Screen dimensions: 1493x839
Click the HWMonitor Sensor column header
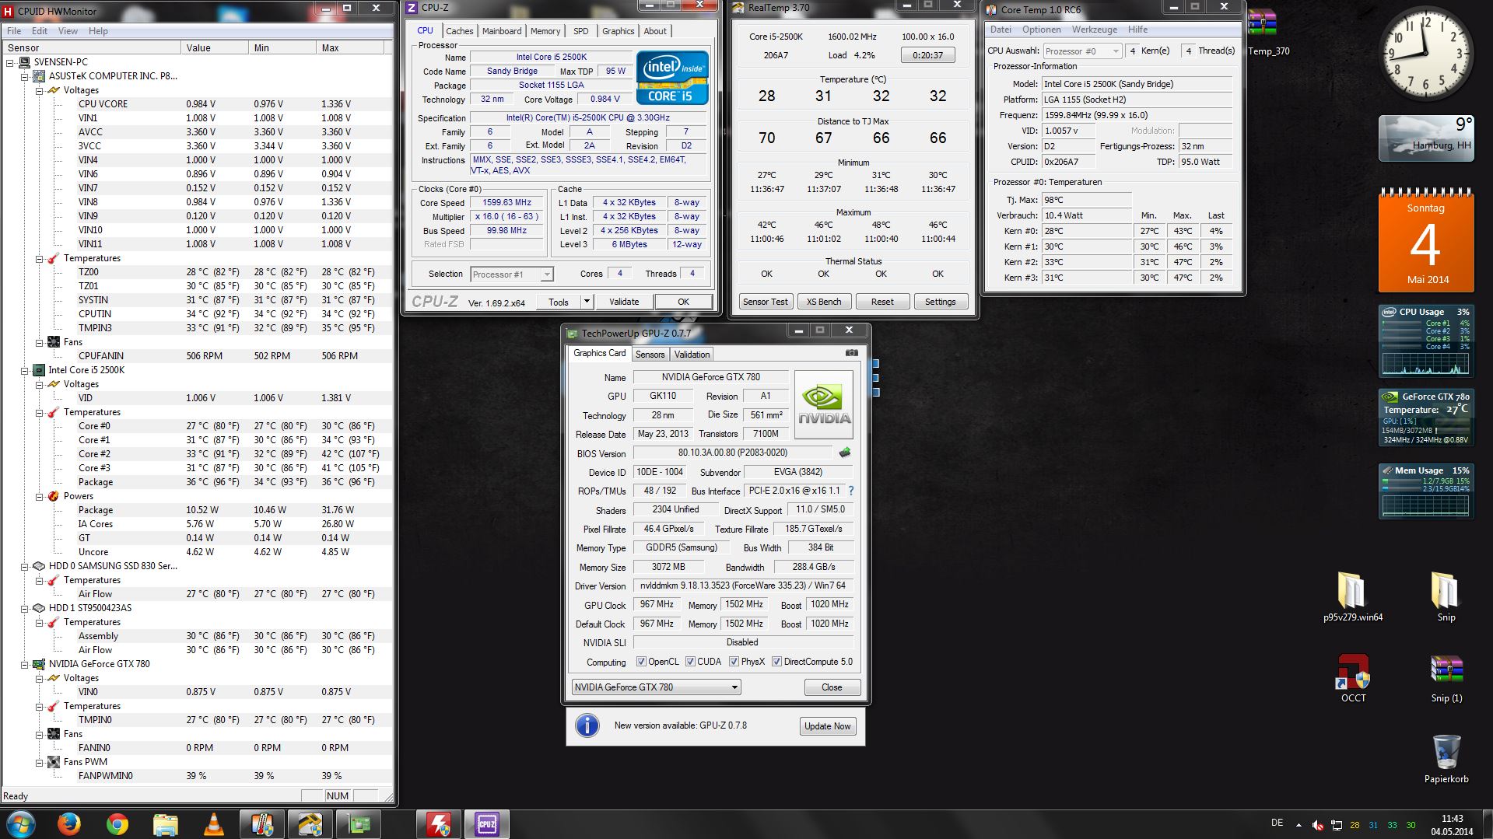(x=92, y=47)
